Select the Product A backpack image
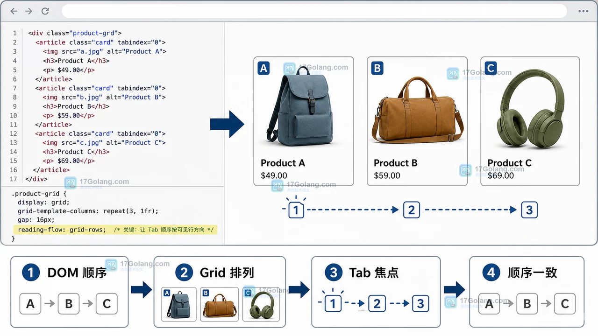The image size is (598, 336). click(300, 106)
